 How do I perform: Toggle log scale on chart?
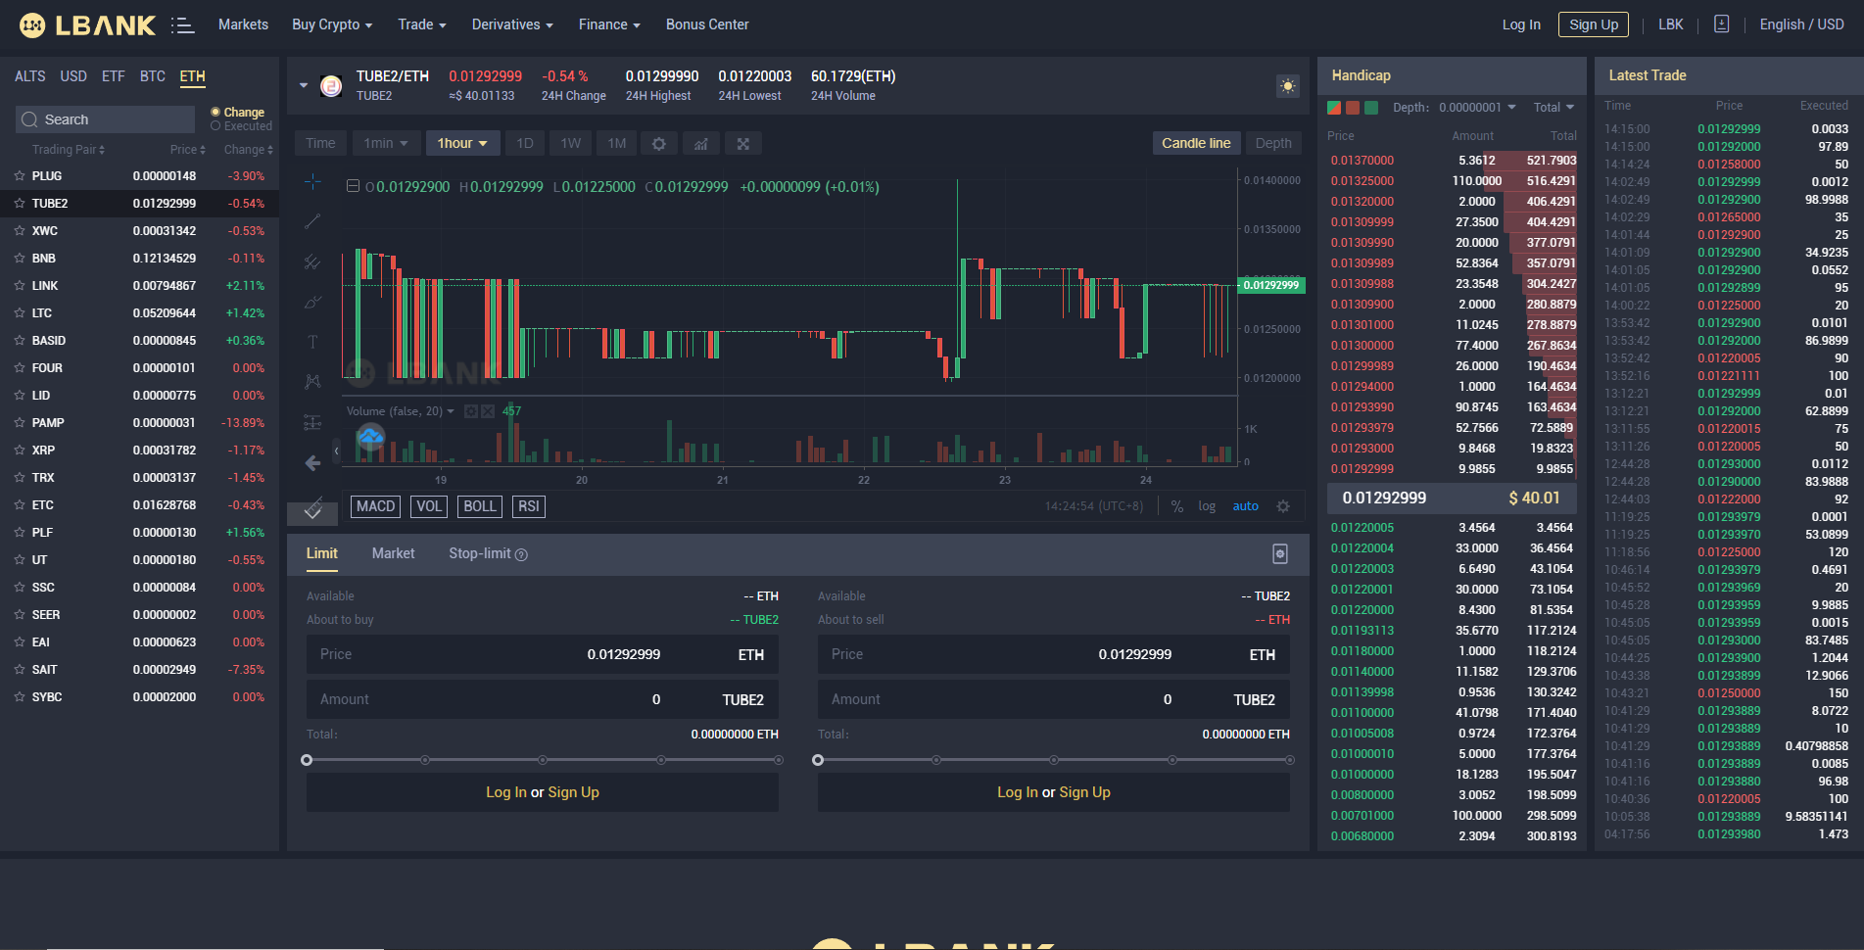(x=1207, y=506)
